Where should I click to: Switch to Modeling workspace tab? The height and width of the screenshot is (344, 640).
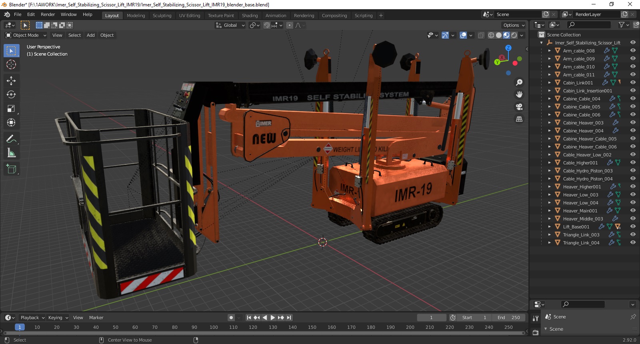pyautogui.click(x=136, y=16)
